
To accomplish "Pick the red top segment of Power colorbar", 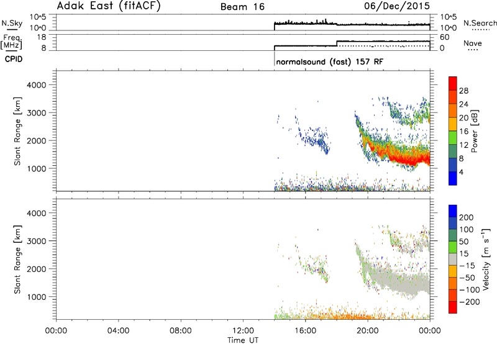I will click(x=453, y=83).
